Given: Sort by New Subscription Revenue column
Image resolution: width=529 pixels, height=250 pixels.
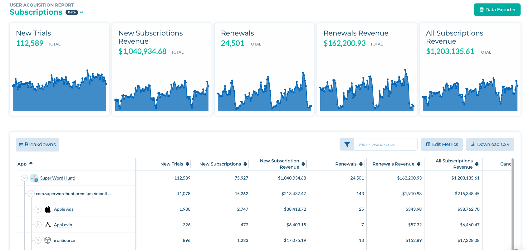Looking at the screenshot, I should (303, 164).
